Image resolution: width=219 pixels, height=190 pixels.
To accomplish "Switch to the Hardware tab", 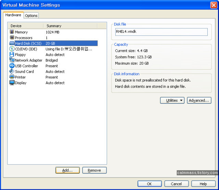I will pos(13,15).
